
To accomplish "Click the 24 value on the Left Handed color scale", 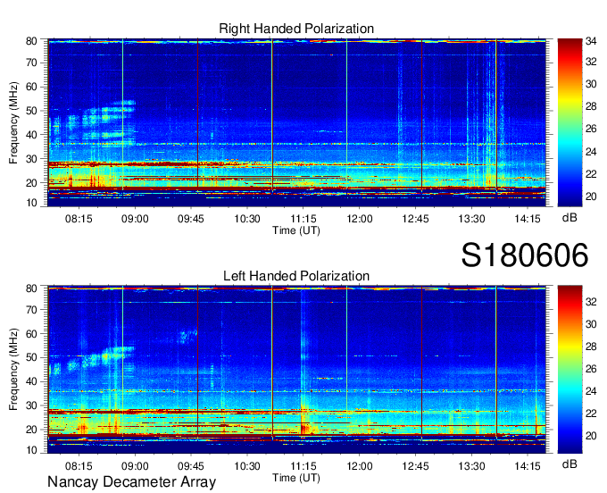I will point(591,391).
